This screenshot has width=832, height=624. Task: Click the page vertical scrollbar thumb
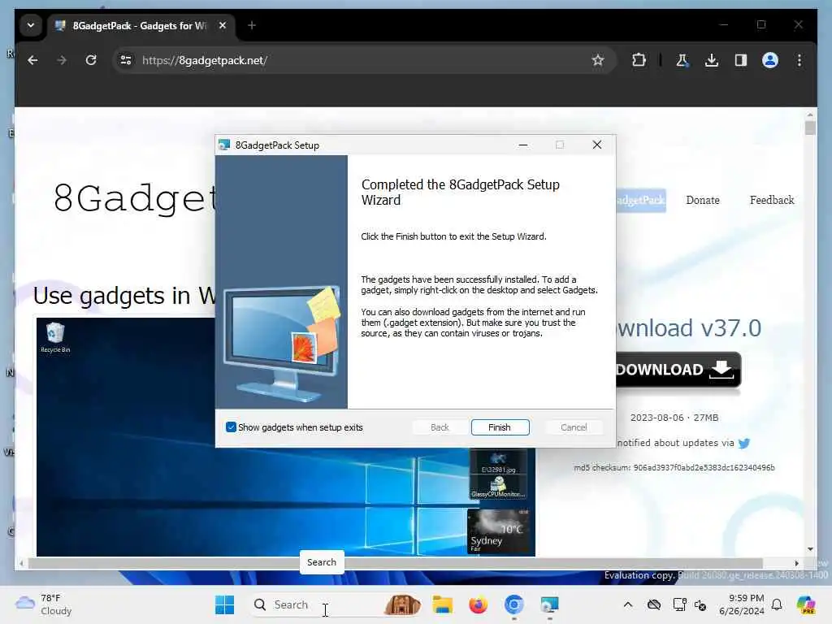810,128
